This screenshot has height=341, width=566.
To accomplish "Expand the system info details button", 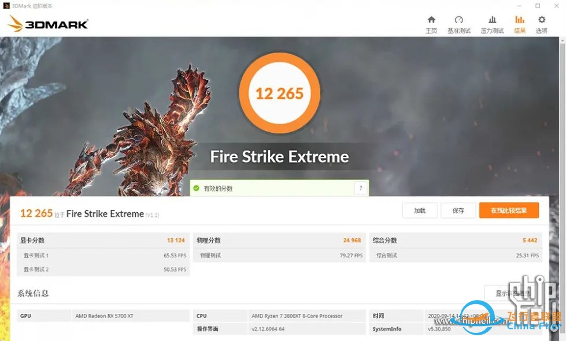I will (x=513, y=293).
